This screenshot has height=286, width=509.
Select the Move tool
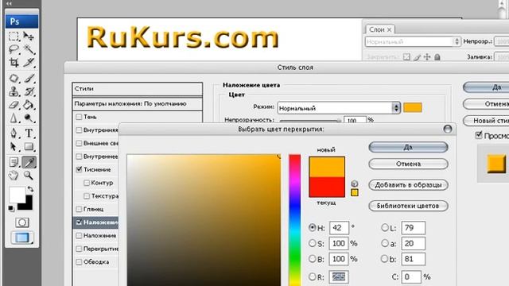click(29, 36)
